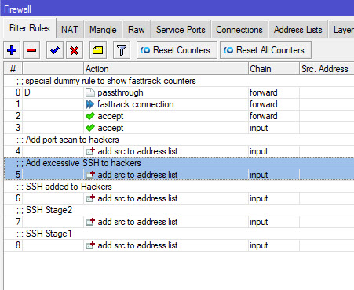Viewport: 354px width, 290px height.
Task: Select 'SSH Stage2' comment row
Action: click(x=179, y=210)
